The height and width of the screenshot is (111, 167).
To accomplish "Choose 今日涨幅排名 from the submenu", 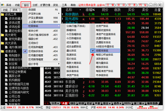I will [74, 34].
